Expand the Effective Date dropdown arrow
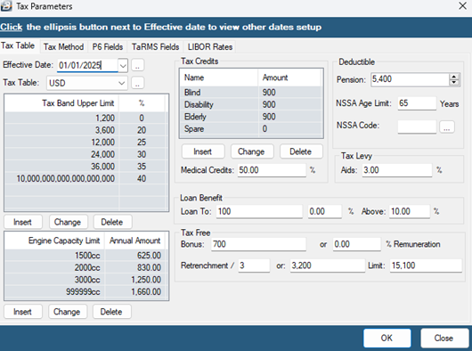Image resolution: width=472 pixels, height=351 pixels. point(123,65)
